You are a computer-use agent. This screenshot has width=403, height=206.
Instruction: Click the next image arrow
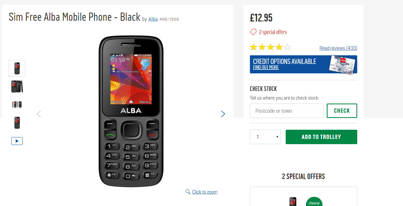pos(223,114)
